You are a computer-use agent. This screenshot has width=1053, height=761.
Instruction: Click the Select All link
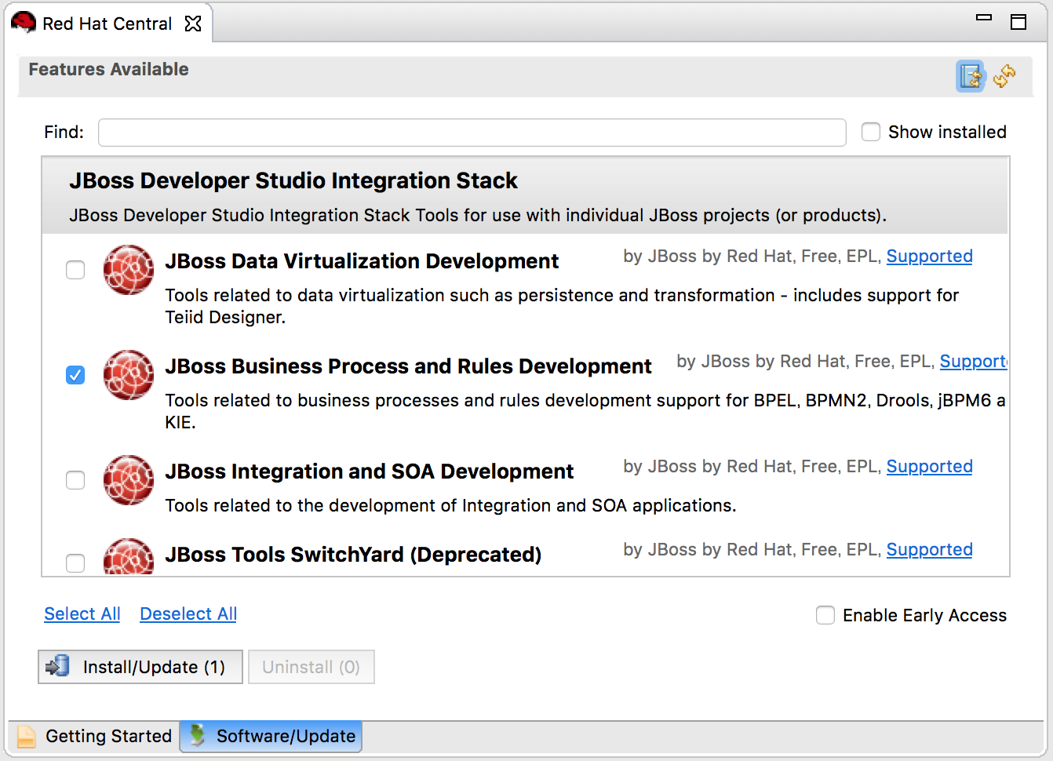click(x=82, y=614)
